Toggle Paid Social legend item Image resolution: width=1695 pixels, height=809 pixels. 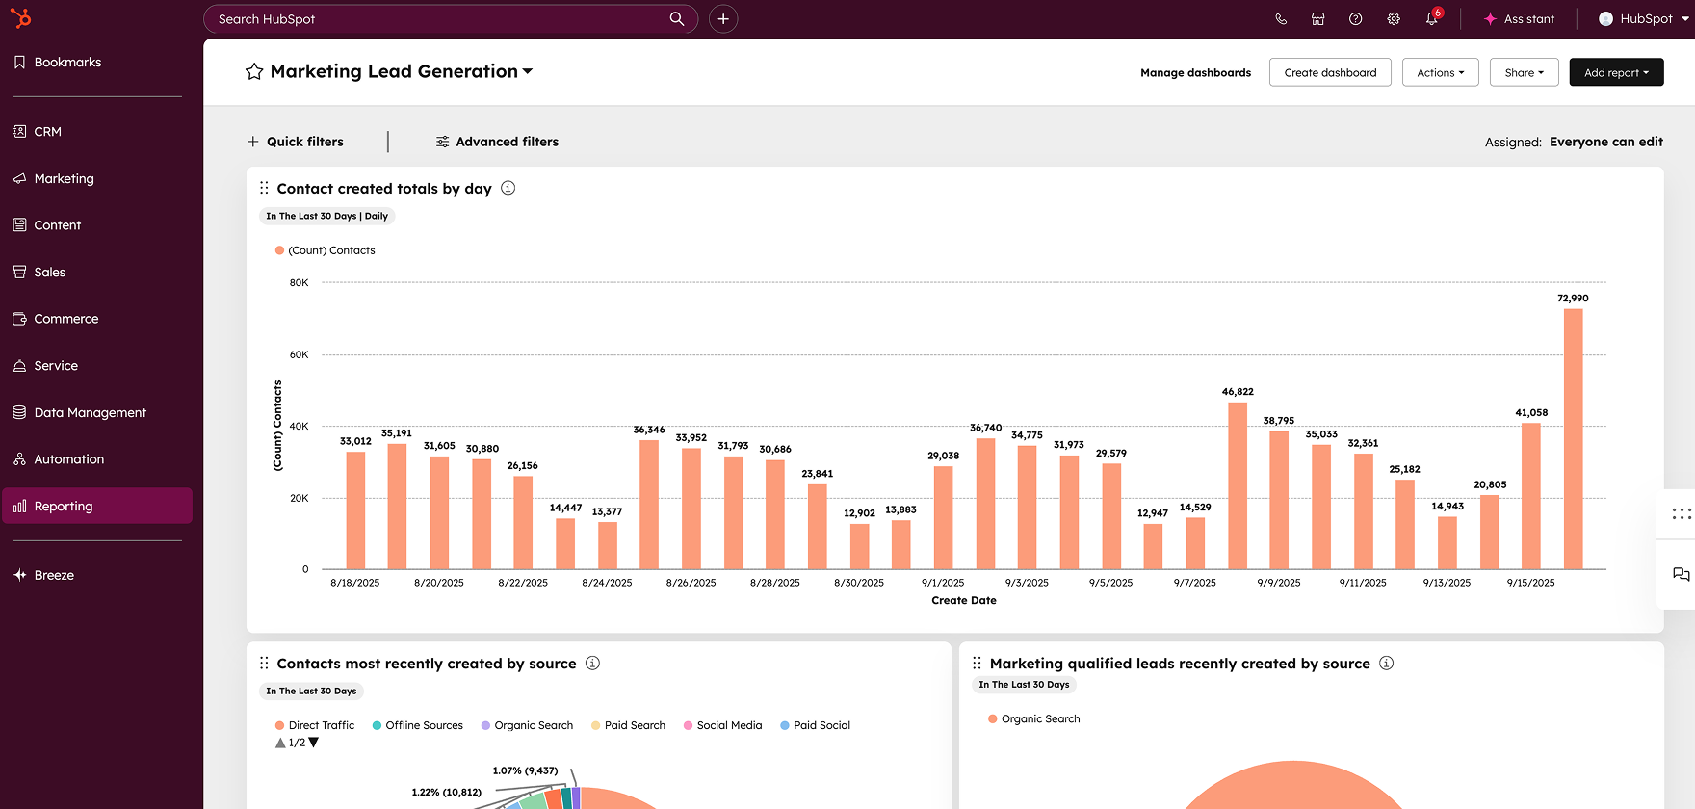coord(815,725)
